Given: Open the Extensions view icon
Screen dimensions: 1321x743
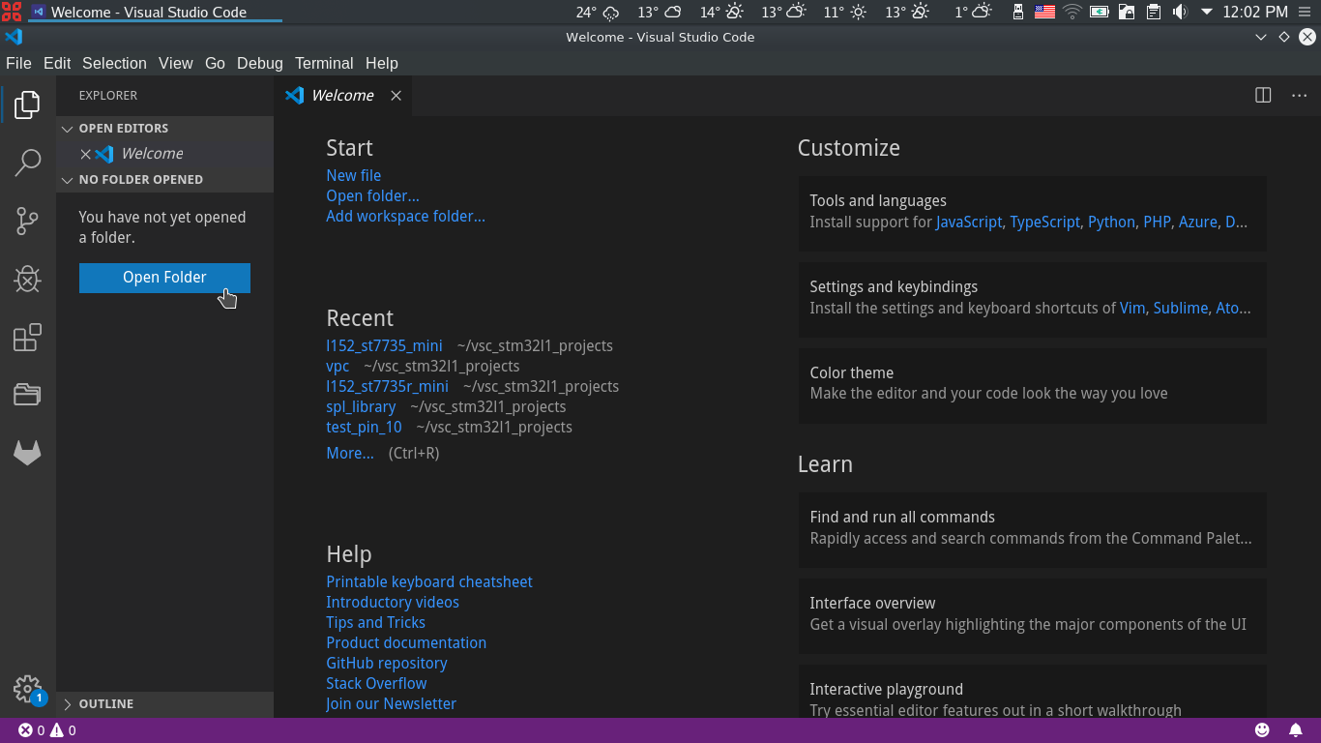Looking at the screenshot, I should (27, 338).
